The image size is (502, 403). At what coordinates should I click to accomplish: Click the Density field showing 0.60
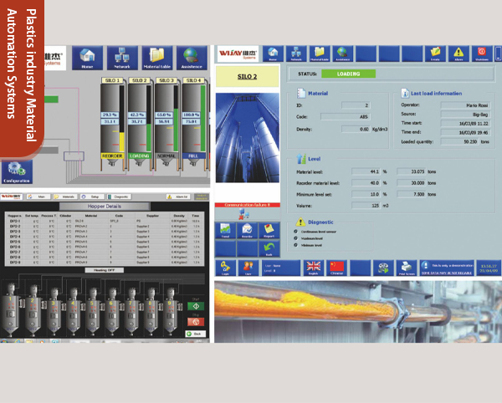click(356, 130)
